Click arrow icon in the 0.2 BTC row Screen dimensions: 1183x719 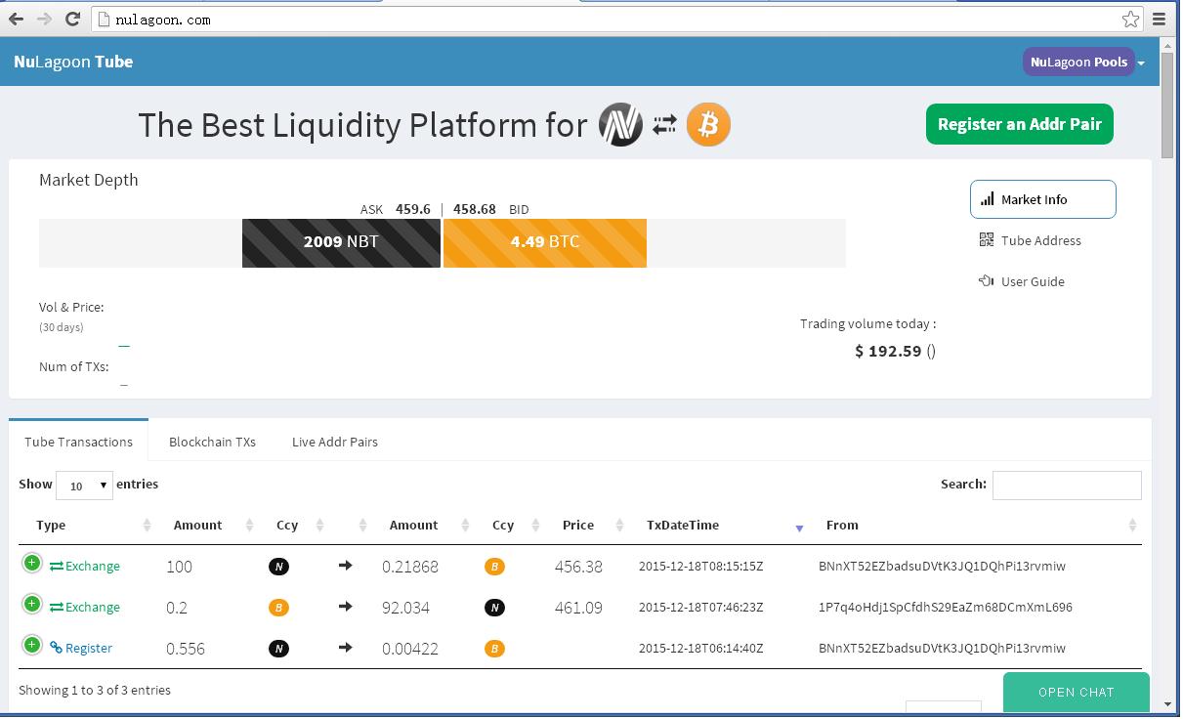[x=345, y=607]
